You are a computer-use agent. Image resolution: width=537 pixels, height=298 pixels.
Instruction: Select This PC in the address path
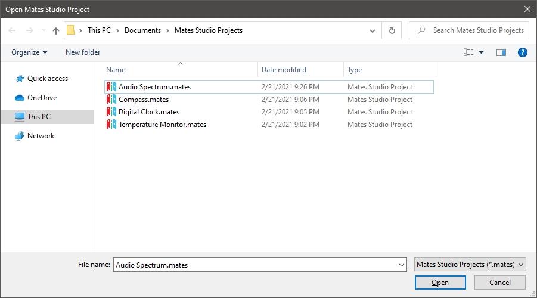pos(99,30)
